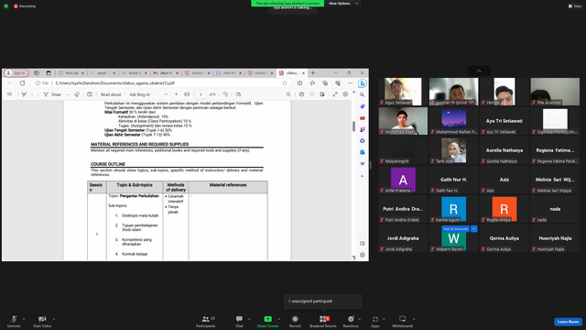
Task: Rotate the PDF page icon
Action: coord(225,94)
